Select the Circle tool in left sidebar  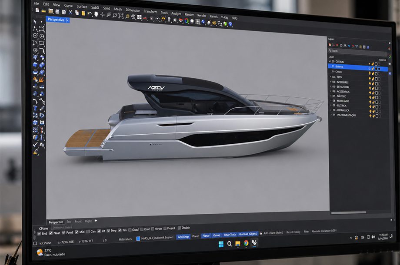coord(35,36)
